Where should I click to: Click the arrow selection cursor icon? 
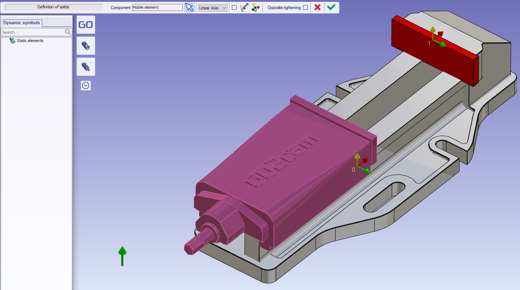tap(189, 8)
